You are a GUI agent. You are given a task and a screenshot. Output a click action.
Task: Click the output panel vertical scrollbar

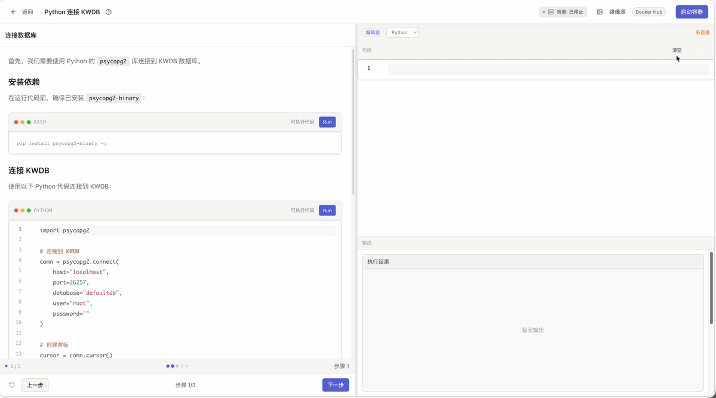click(x=711, y=288)
